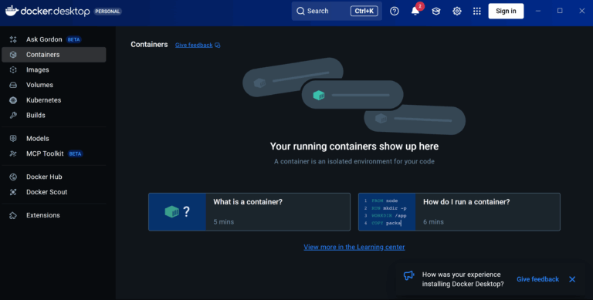Click 'A container is an isolated environment' text
This screenshot has width=593, height=300.
(x=354, y=161)
